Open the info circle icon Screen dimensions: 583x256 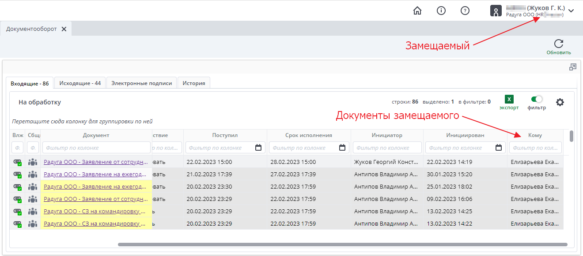(441, 11)
